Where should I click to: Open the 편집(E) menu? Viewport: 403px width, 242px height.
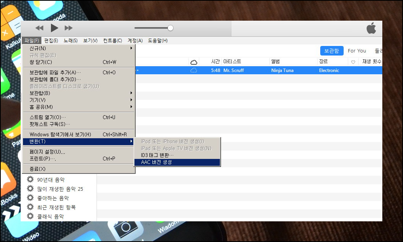51,41
